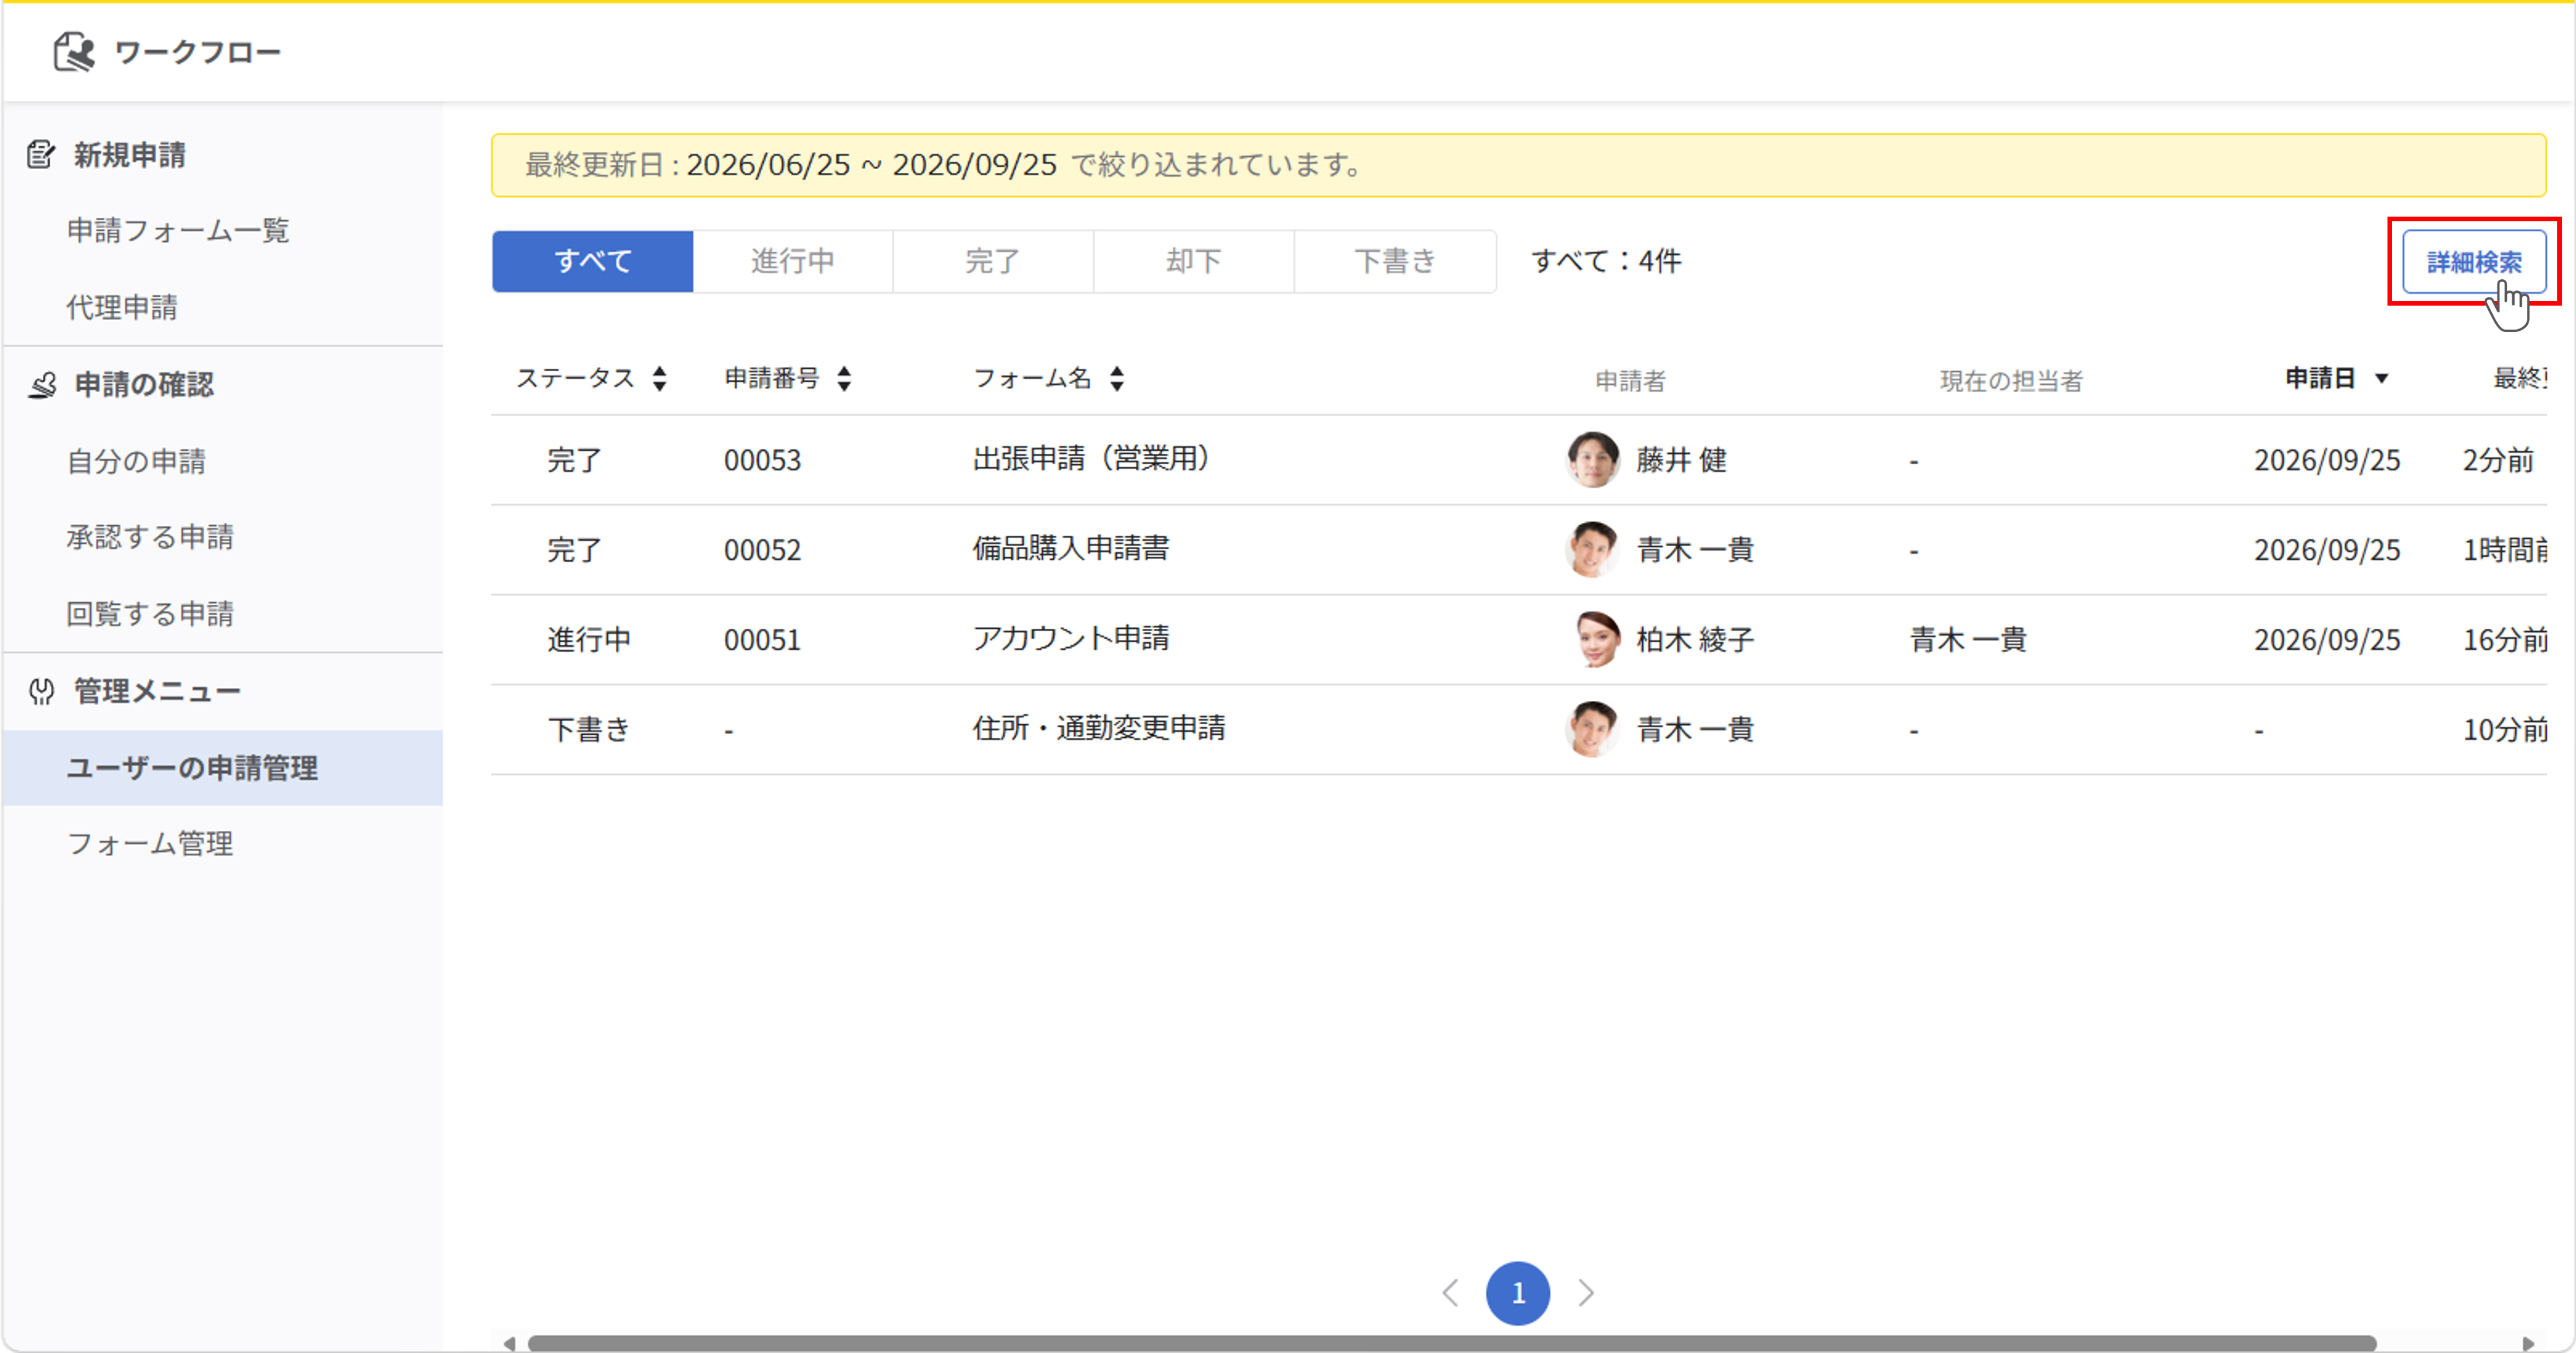Viewport: 2576px width, 1353px height.
Task: Open the 出張申請（営業用） request row
Action: pyautogui.click(x=1518, y=460)
